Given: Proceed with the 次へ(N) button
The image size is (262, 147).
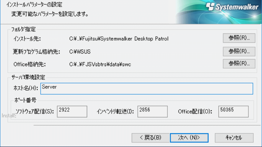Looking at the screenshot, I should 189,138.
